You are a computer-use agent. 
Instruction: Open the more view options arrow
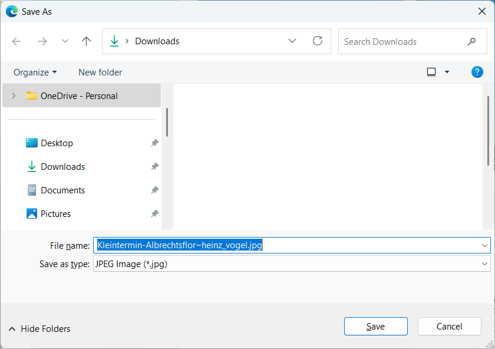pyautogui.click(x=447, y=72)
